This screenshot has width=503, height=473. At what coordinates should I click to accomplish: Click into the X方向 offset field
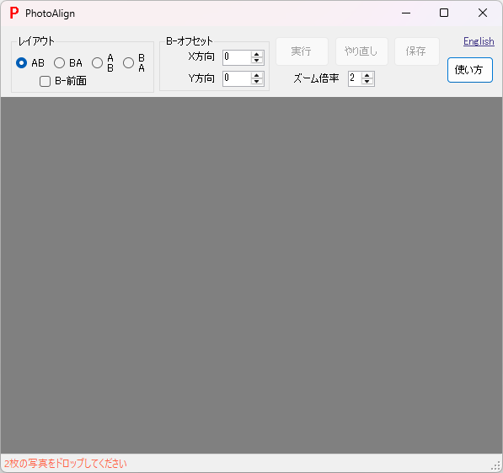click(237, 57)
